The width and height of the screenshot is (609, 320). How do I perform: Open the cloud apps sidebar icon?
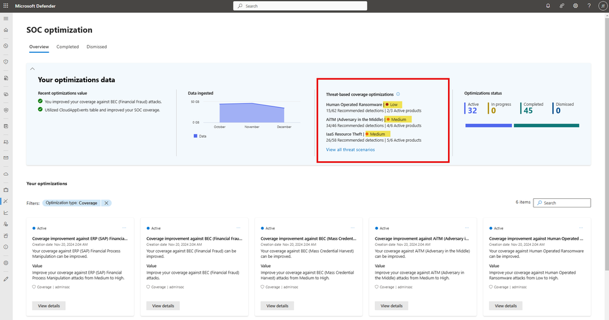[x=6, y=174]
